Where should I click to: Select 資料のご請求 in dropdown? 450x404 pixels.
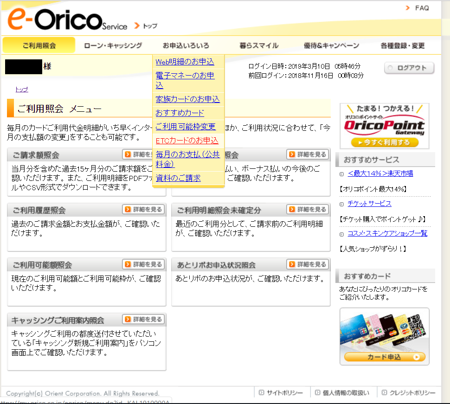pos(178,178)
